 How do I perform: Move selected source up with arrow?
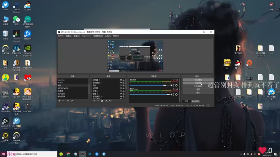click(x=106, y=100)
